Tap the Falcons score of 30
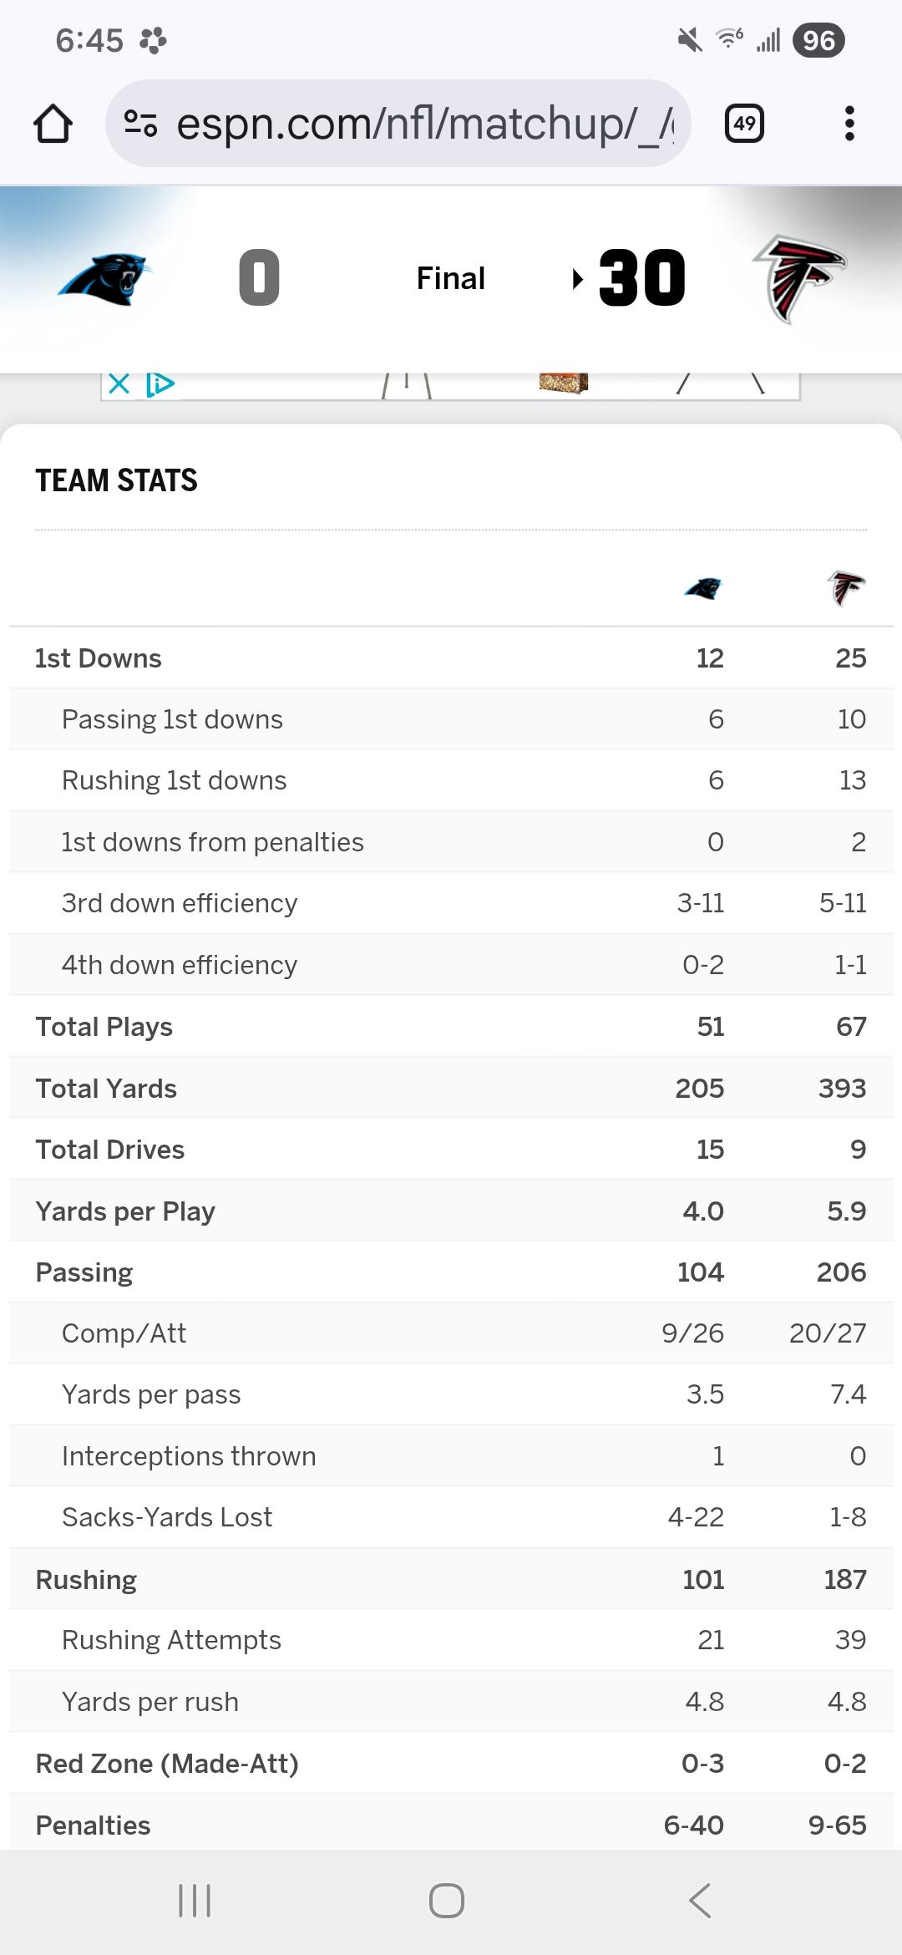Image resolution: width=902 pixels, height=1955 pixels. [641, 278]
